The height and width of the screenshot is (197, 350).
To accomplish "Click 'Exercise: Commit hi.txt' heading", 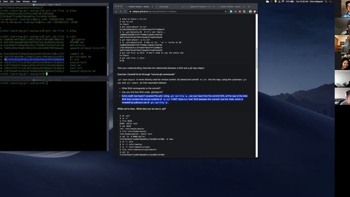I will click(x=146, y=74).
